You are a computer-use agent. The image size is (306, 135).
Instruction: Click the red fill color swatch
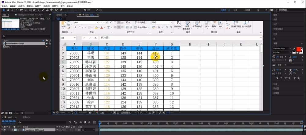click(299, 50)
